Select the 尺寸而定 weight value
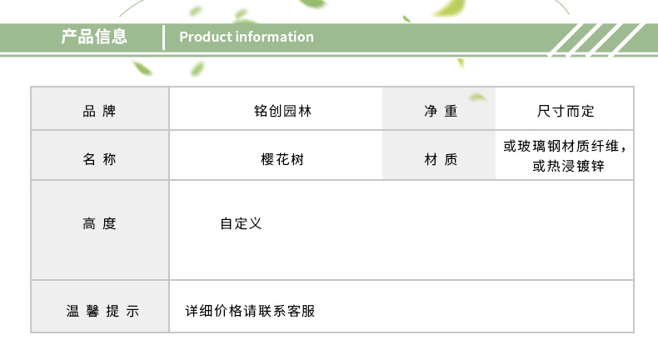The width and height of the screenshot is (658, 345). 566,111
